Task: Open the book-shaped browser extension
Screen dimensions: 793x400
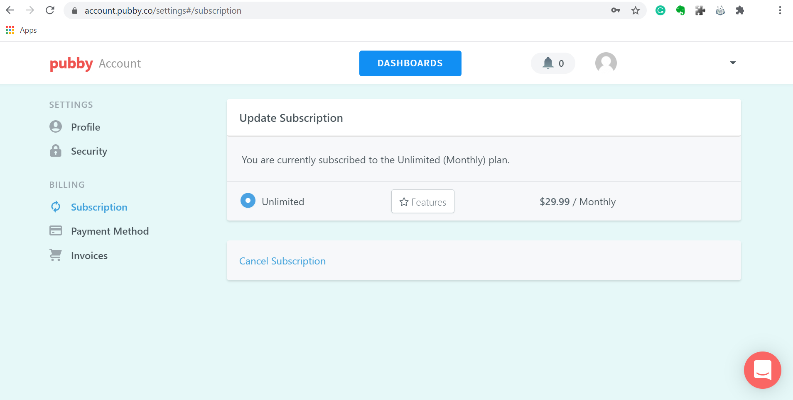Action: pyautogui.click(x=721, y=10)
